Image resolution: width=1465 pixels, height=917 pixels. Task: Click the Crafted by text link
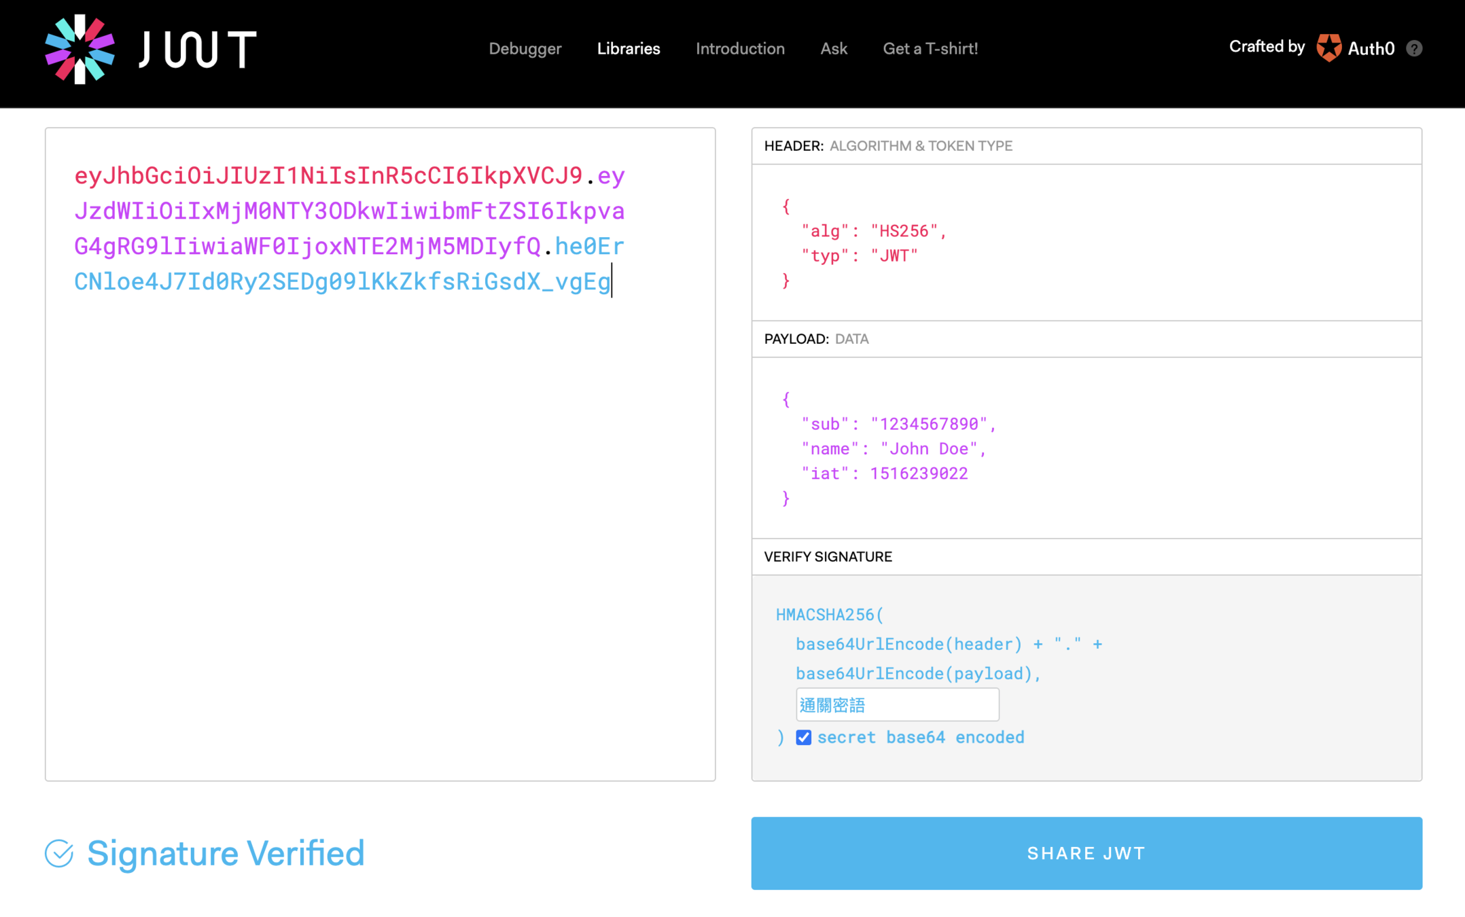[1267, 47]
